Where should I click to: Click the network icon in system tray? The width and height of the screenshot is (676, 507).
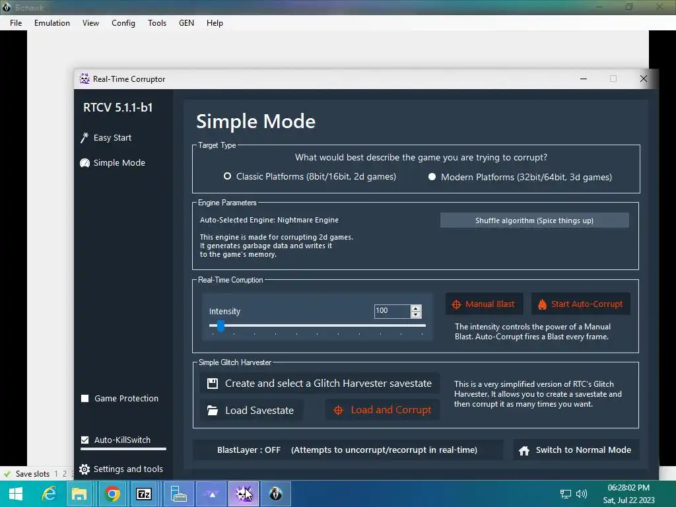click(x=565, y=494)
